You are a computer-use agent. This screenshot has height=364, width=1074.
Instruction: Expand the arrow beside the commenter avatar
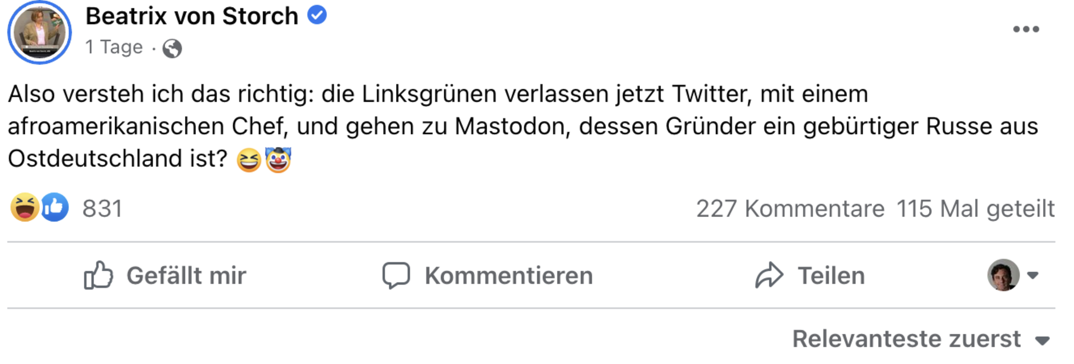click(1033, 275)
